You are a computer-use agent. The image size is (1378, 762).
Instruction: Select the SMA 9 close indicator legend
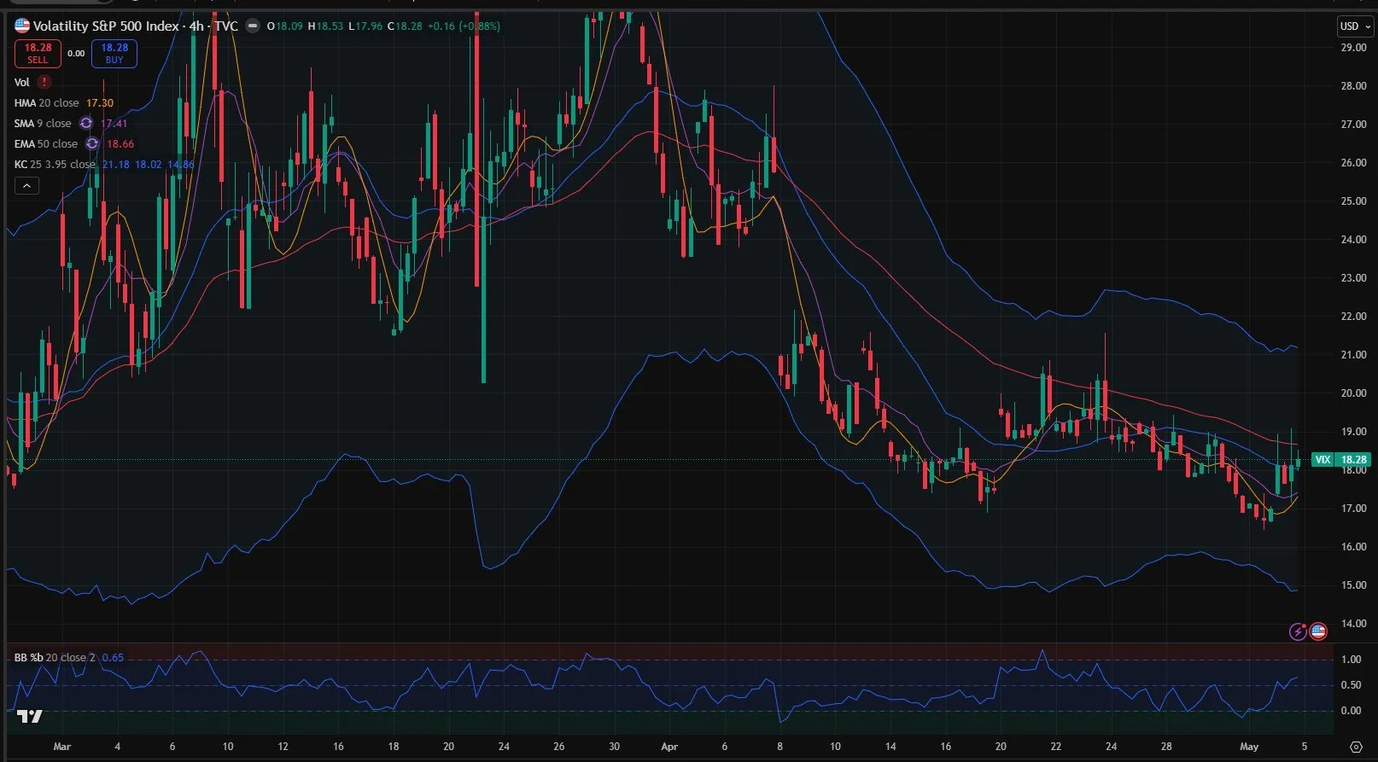coord(43,124)
